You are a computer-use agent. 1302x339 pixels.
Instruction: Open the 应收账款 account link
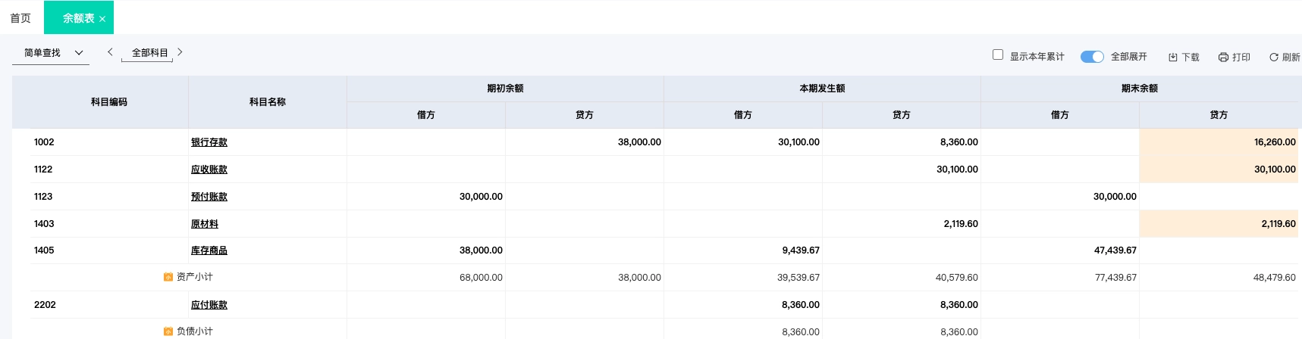pyautogui.click(x=209, y=169)
